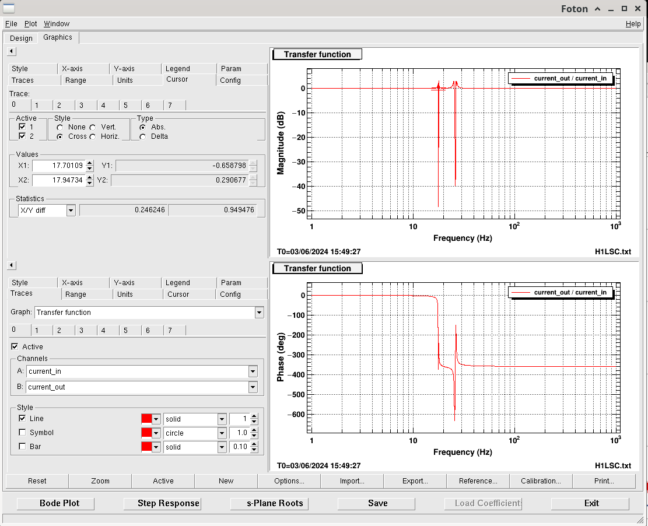
Task: Roll up the Foton window titlebar arrow
Action: point(597,9)
